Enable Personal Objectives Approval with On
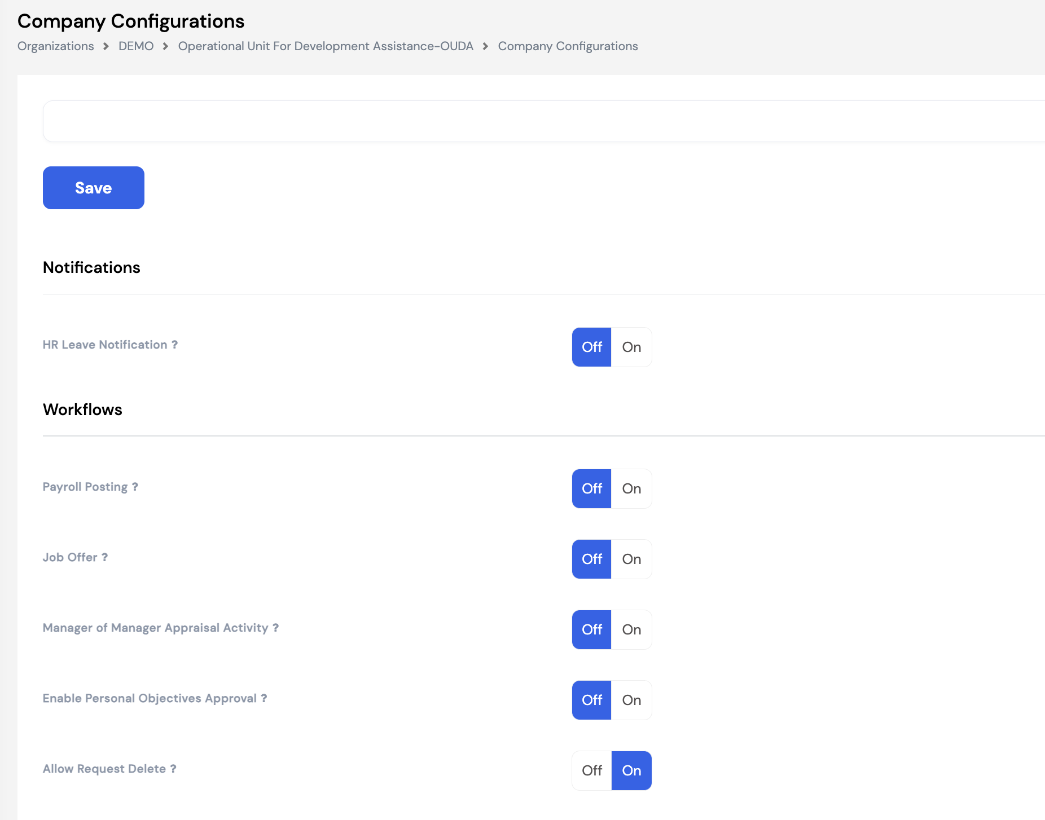Screen dimensions: 1045x820 point(631,700)
